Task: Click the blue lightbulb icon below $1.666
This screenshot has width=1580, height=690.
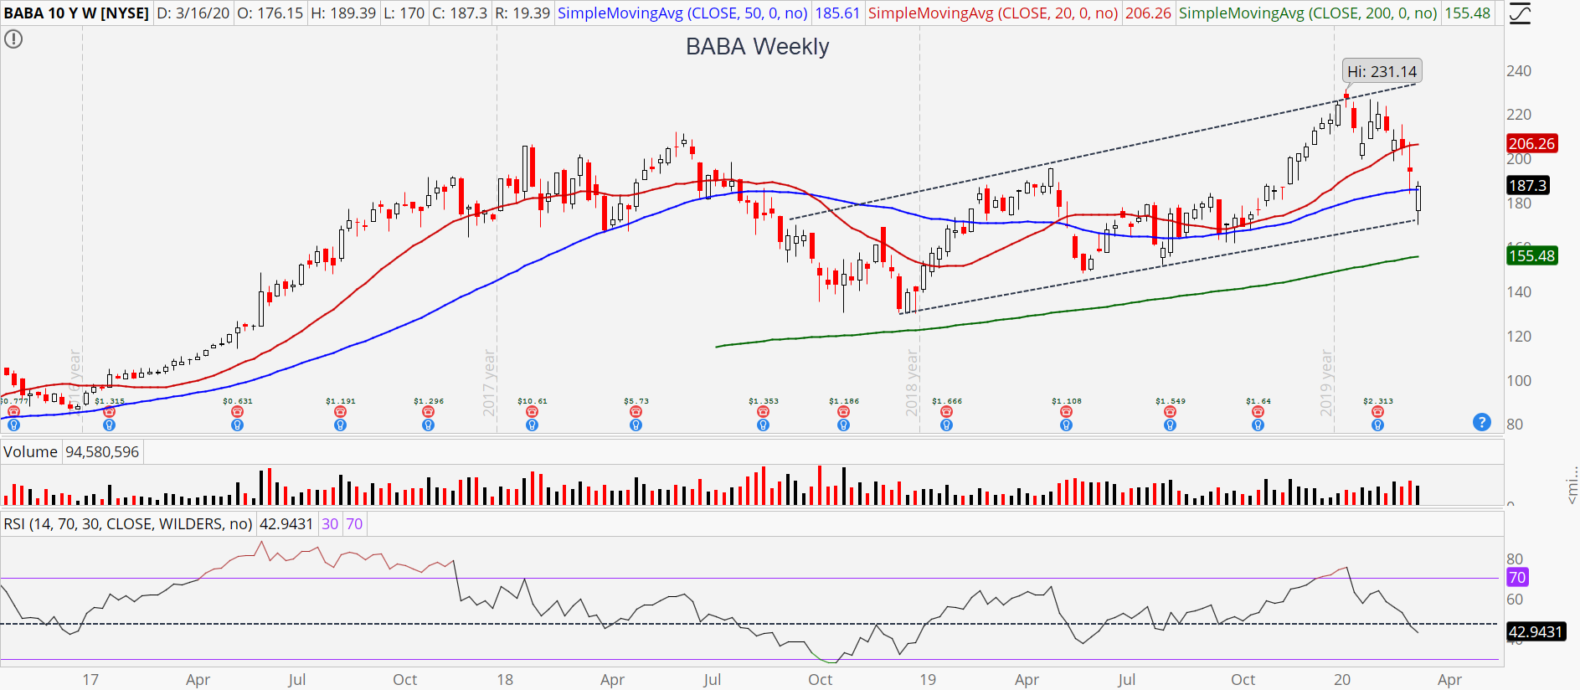Action: point(946,425)
